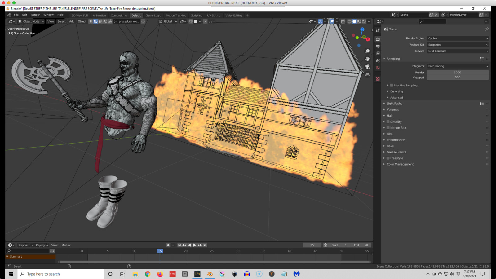
Task: Open the Tool properties tab
Action: tap(378, 30)
